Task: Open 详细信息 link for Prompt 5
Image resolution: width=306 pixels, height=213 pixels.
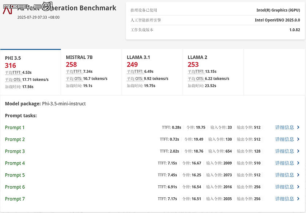Action: (x=285, y=175)
